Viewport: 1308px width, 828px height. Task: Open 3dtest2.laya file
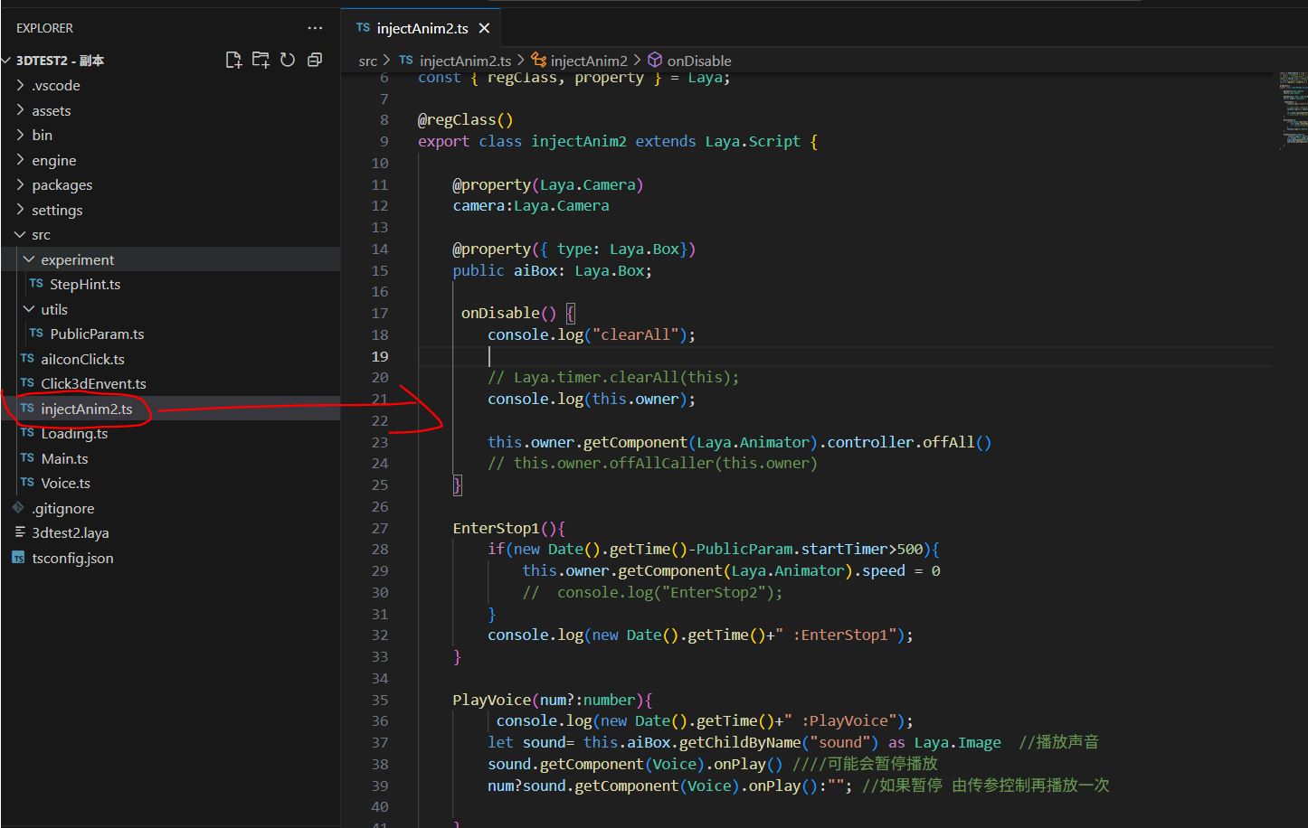70,532
